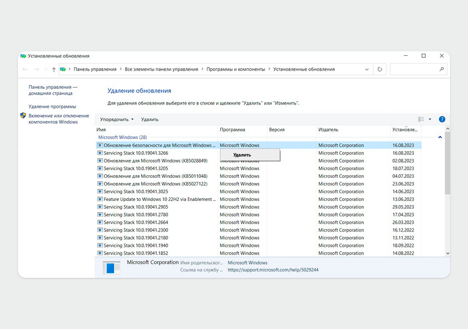Screen dimensions: 468x329
Task: Choose Удалить in the context menu
Action: (250, 155)
